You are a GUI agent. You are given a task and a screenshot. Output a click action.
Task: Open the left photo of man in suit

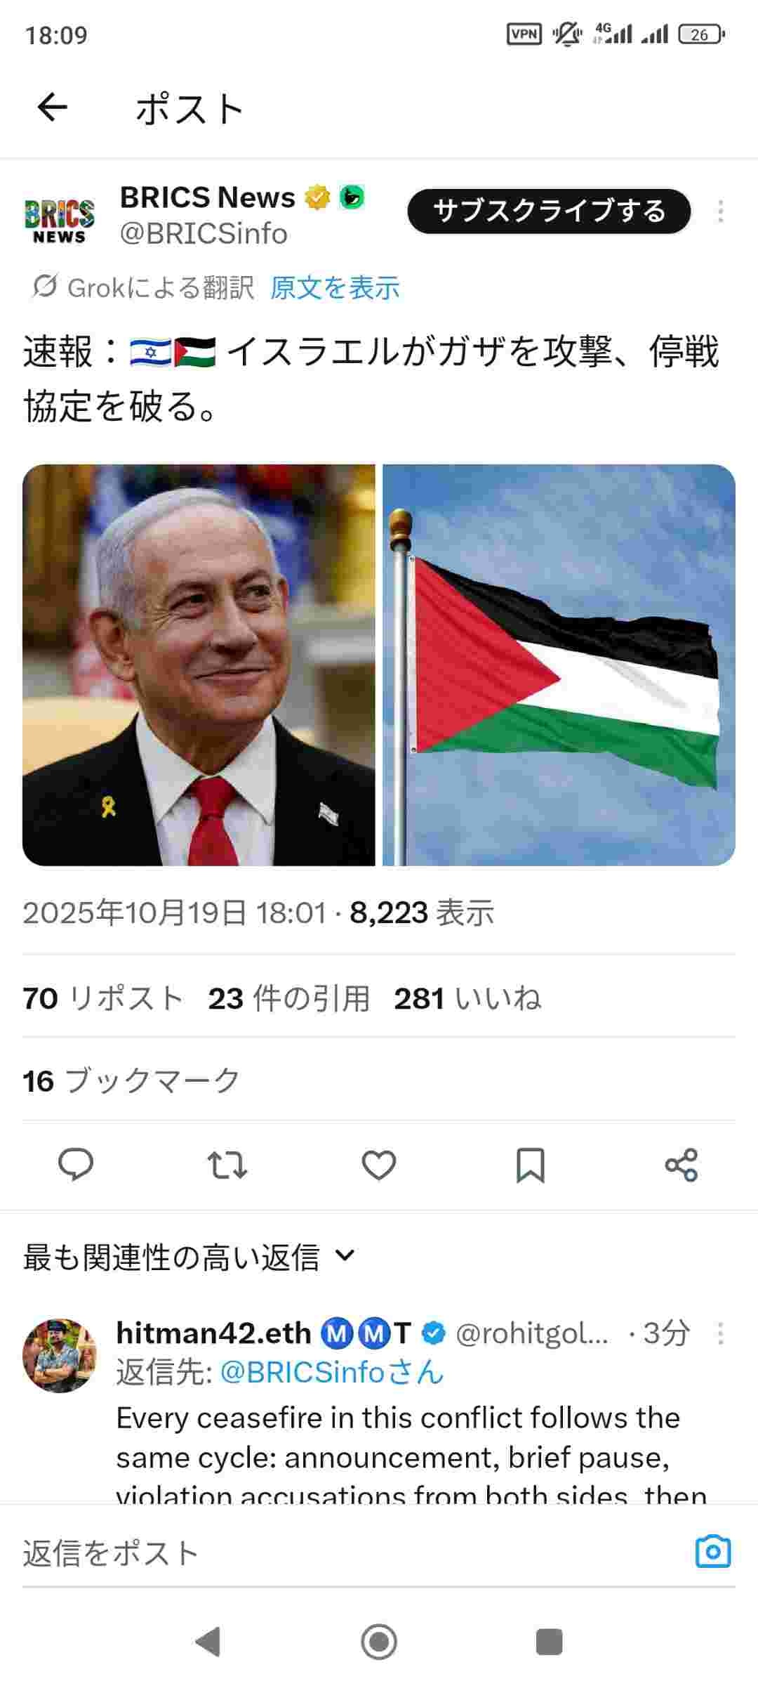point(199,665)
